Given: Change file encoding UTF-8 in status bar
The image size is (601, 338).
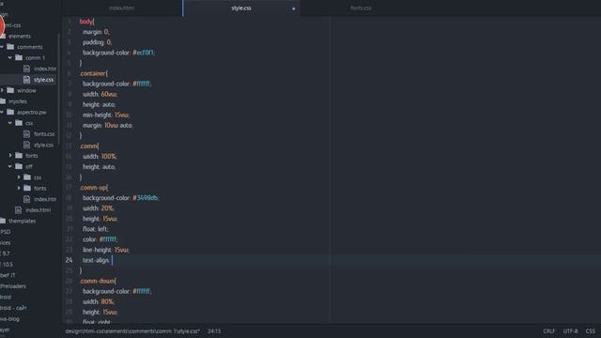Looking at the screenshot, I should pos(570,330).
